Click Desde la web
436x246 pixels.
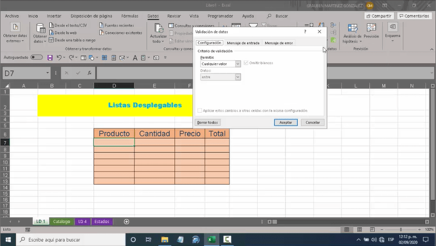point(63,33)
